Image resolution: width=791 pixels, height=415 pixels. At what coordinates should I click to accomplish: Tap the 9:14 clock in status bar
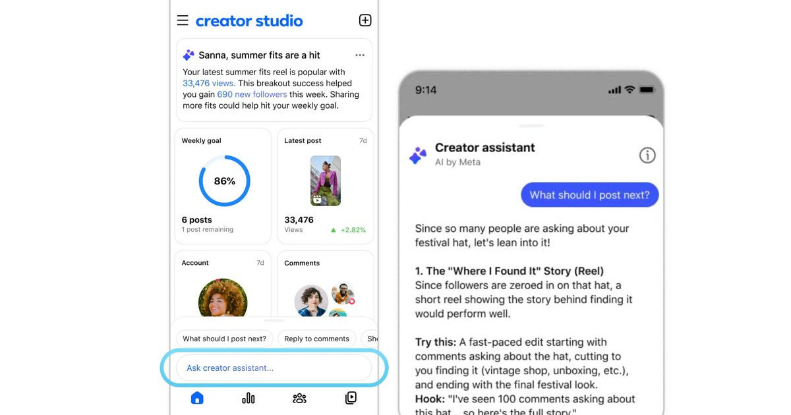click(426, 90)
